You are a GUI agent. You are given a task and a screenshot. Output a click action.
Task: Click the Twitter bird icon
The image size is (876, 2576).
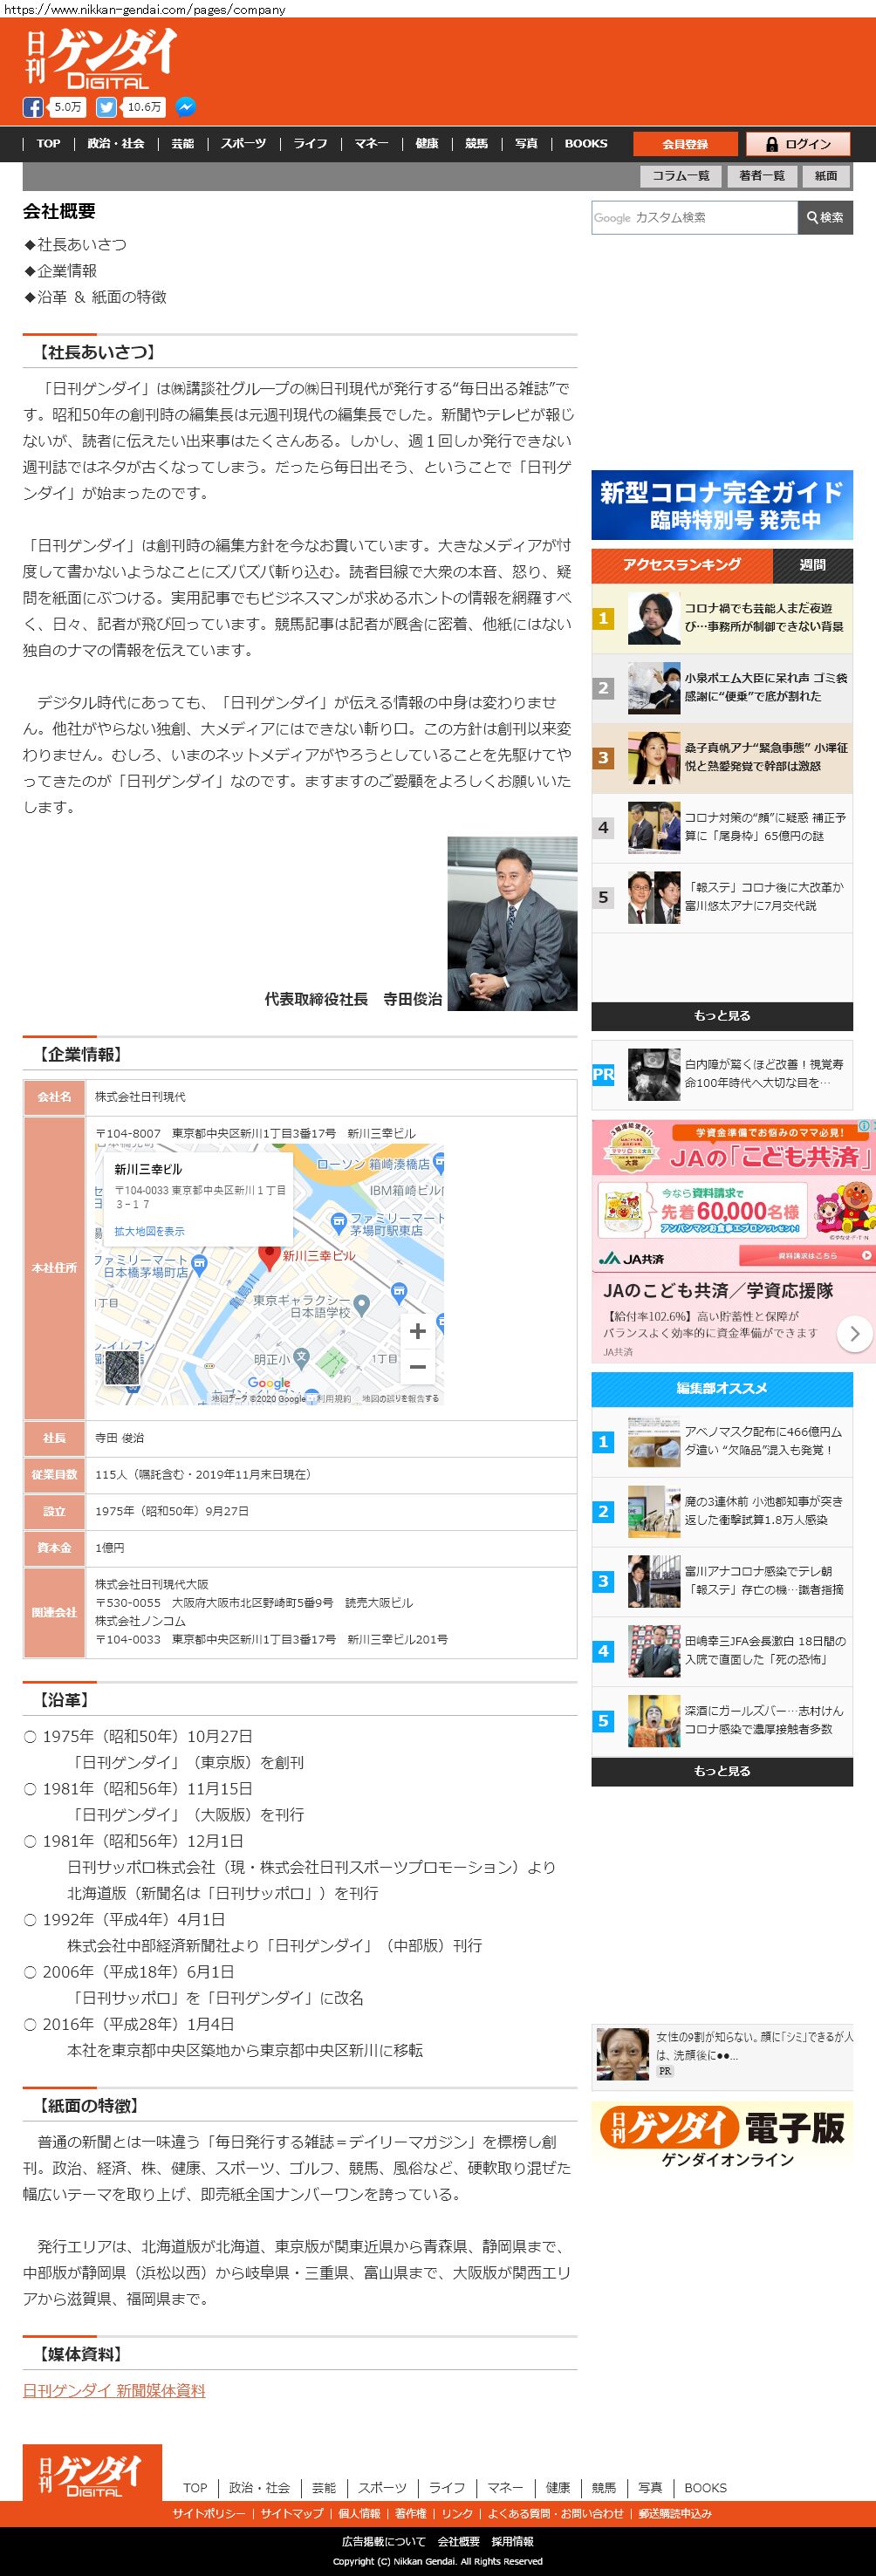106,107
